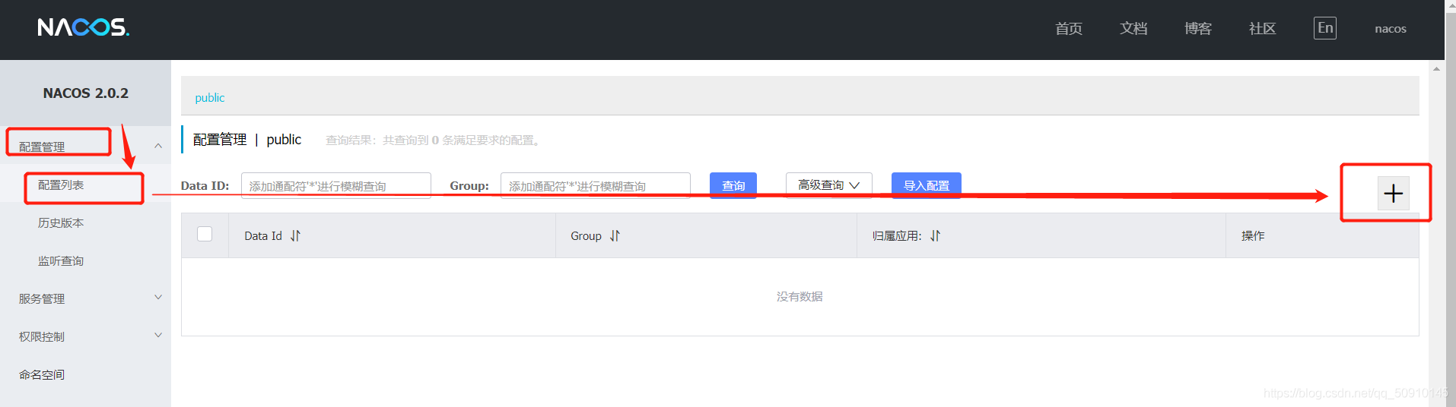The image size is (1456, 407).
Task: Click the 导入配置 button
Action: pyautogui.click(x=926, y=185)
